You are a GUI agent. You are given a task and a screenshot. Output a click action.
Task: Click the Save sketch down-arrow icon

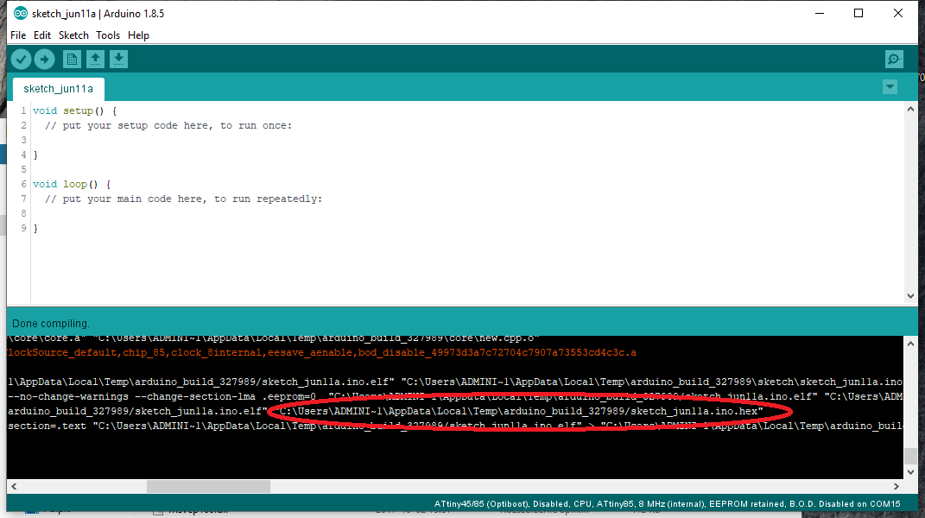click(118, 59)
